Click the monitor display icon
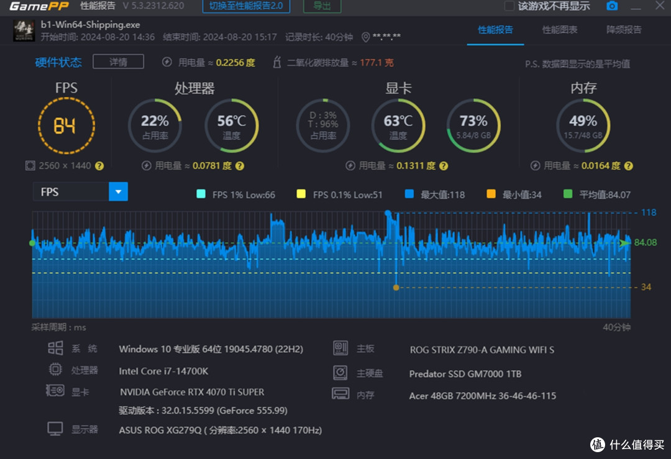 click(x=55, y=429)
